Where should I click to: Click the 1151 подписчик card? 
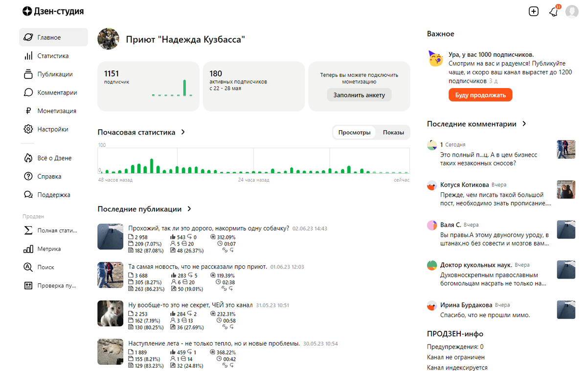click(x=149, y=86)
